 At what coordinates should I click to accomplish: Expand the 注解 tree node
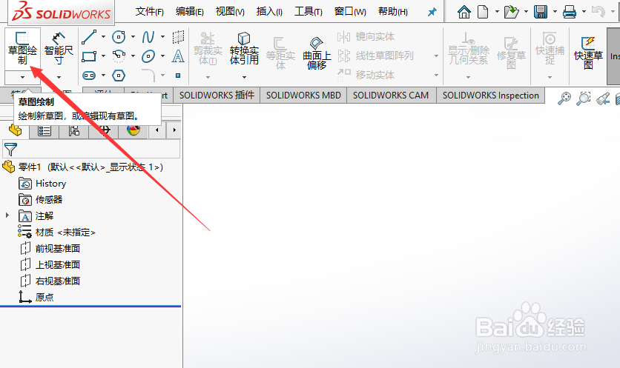click(7, 215)
